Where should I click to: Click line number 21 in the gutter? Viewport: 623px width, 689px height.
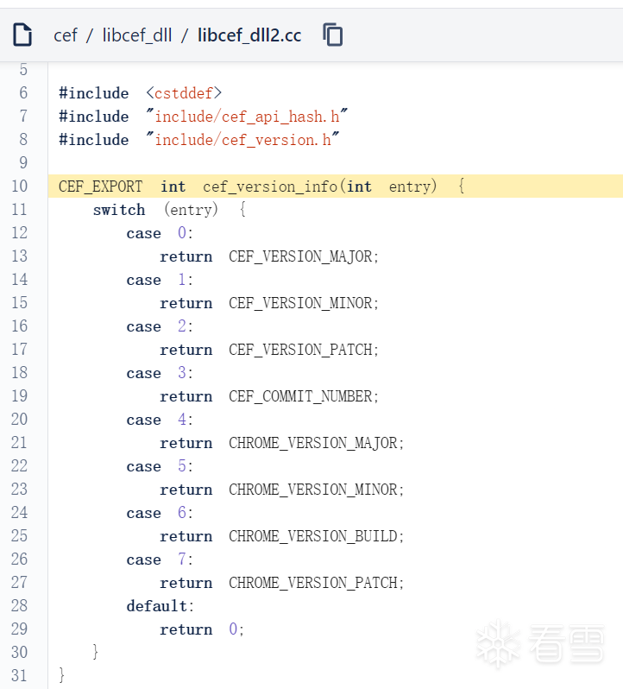(x=19, y=442)
